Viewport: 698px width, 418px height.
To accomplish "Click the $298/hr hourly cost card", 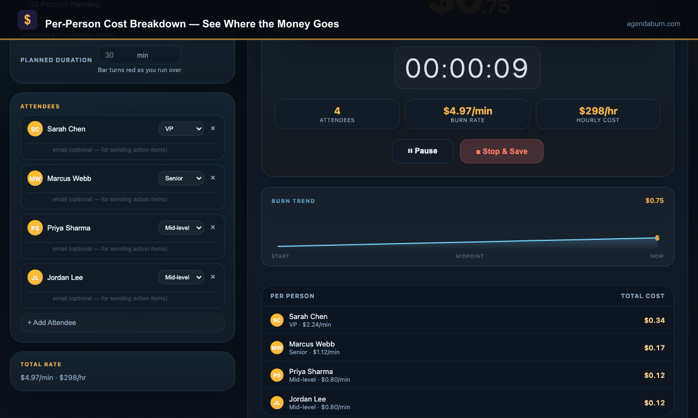I will (x=598, y=114).
